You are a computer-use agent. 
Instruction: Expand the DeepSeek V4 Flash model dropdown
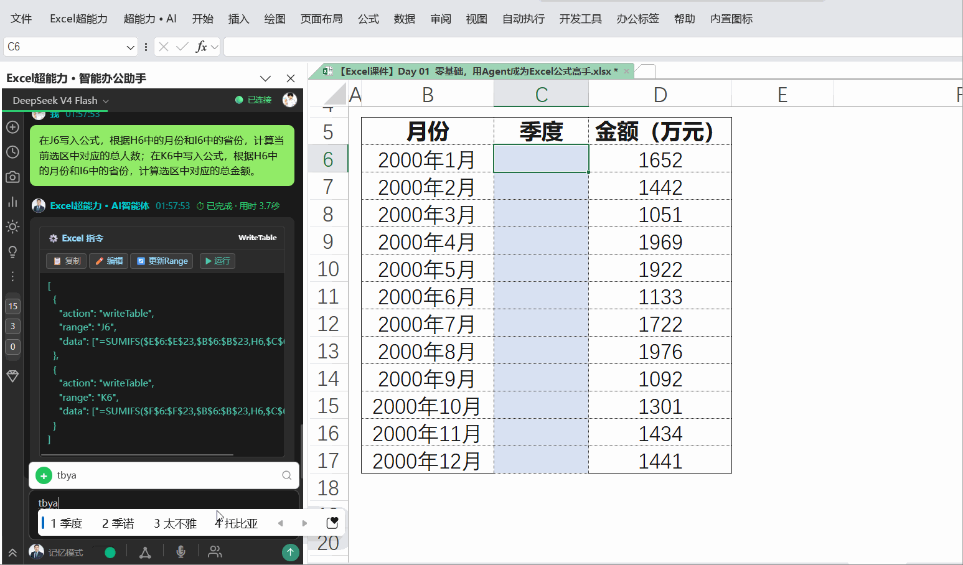(x=106, y=101)
